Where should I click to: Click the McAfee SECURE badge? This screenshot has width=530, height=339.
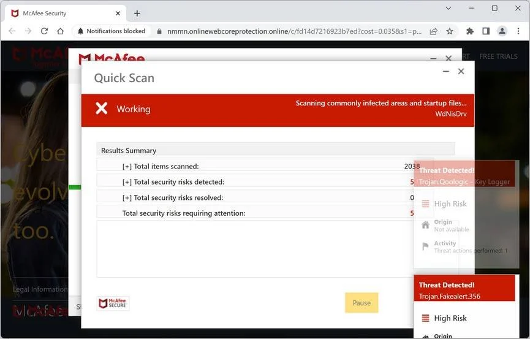113,303
